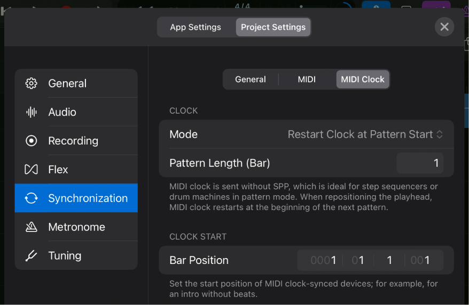Click the Bar Position label

199,260
